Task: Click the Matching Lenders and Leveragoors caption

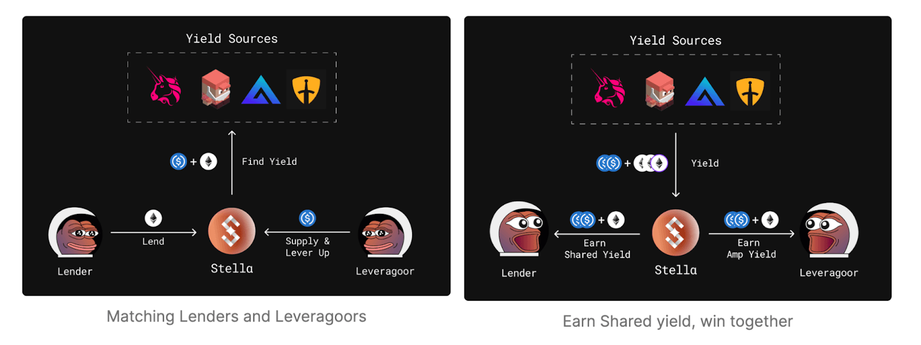Action: pos(237,316)
